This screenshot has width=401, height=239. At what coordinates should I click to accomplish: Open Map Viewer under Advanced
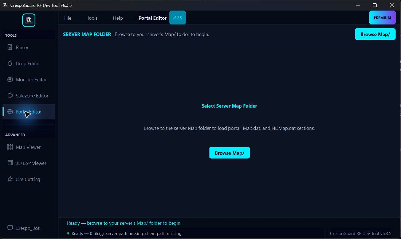(29, 147)
